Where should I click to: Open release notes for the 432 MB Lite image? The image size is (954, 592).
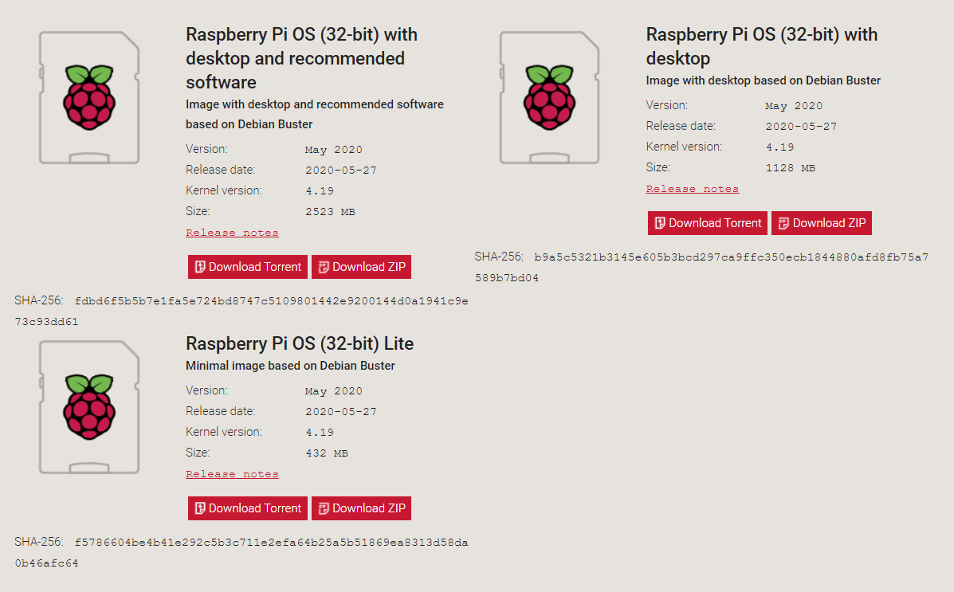pos(232,474)
